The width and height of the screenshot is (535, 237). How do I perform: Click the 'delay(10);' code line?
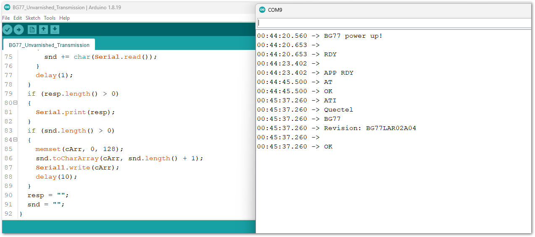(56, 177)
